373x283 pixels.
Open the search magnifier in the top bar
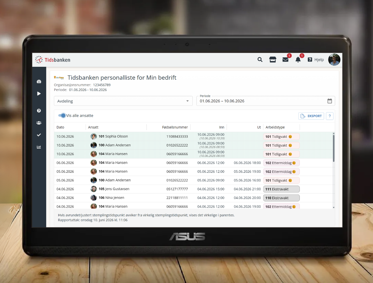click(260, 60)
